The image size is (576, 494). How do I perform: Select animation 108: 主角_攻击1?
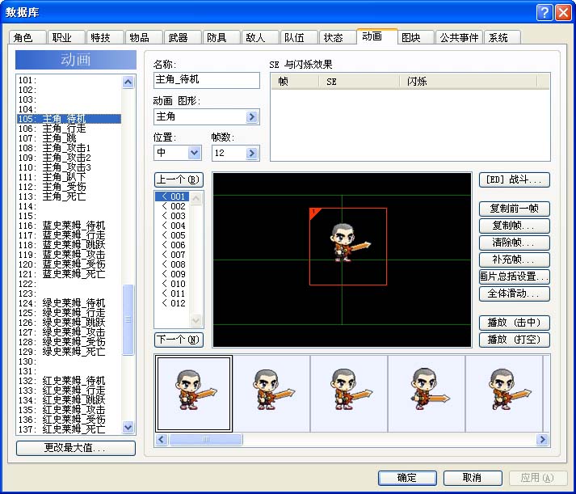click(69, 148)
